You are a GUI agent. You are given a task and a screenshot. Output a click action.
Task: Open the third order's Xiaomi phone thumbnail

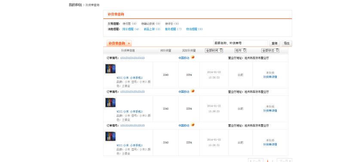[x=110, y=136]
